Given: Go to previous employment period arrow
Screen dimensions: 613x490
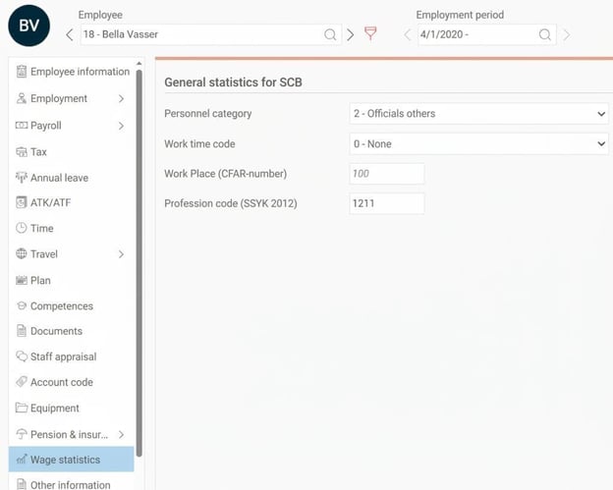Looking at the screenshot, I should coord(408,34).
